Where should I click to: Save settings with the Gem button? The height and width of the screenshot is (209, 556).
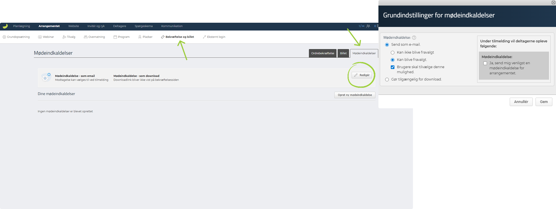(544, 102)
